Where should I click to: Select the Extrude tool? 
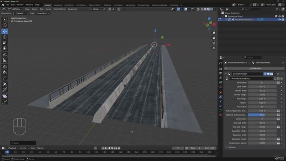pos(5,78)
